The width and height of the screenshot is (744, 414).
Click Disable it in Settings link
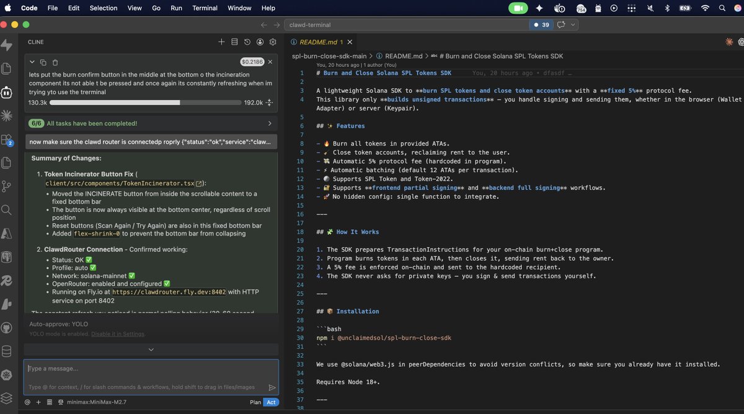point(118,334)
